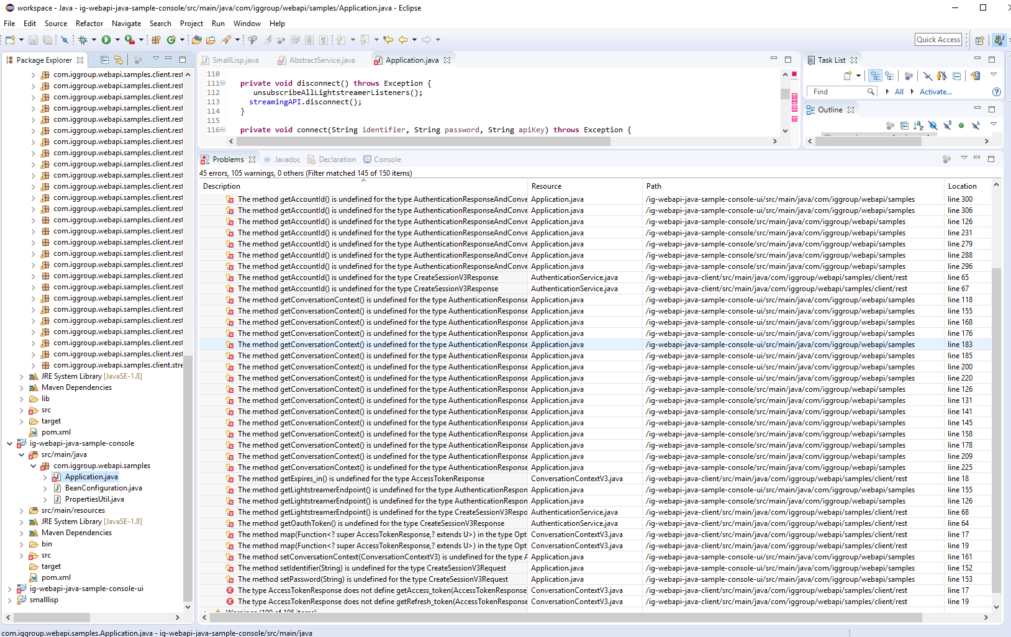1011x637 pixels.
Task: Sort by the Resource column header
Action: (546, 186)
